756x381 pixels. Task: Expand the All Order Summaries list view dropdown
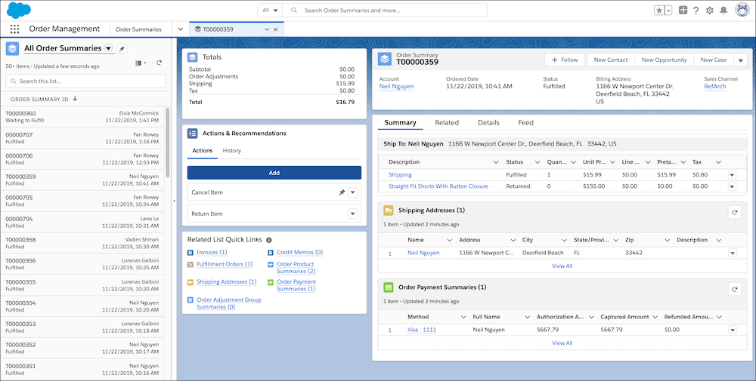[109, 48]
